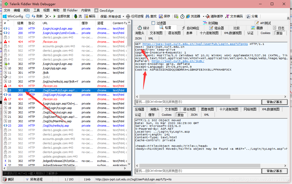The width and height of the screenshot is (292, 184).
Task: Select request 消息头 headers tab
Action: pyautogui.click(x=139, y=33)
